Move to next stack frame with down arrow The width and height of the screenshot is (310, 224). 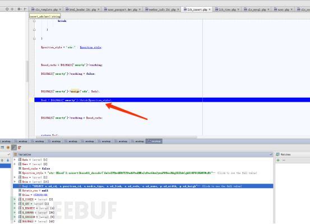(x=8, y=160)
